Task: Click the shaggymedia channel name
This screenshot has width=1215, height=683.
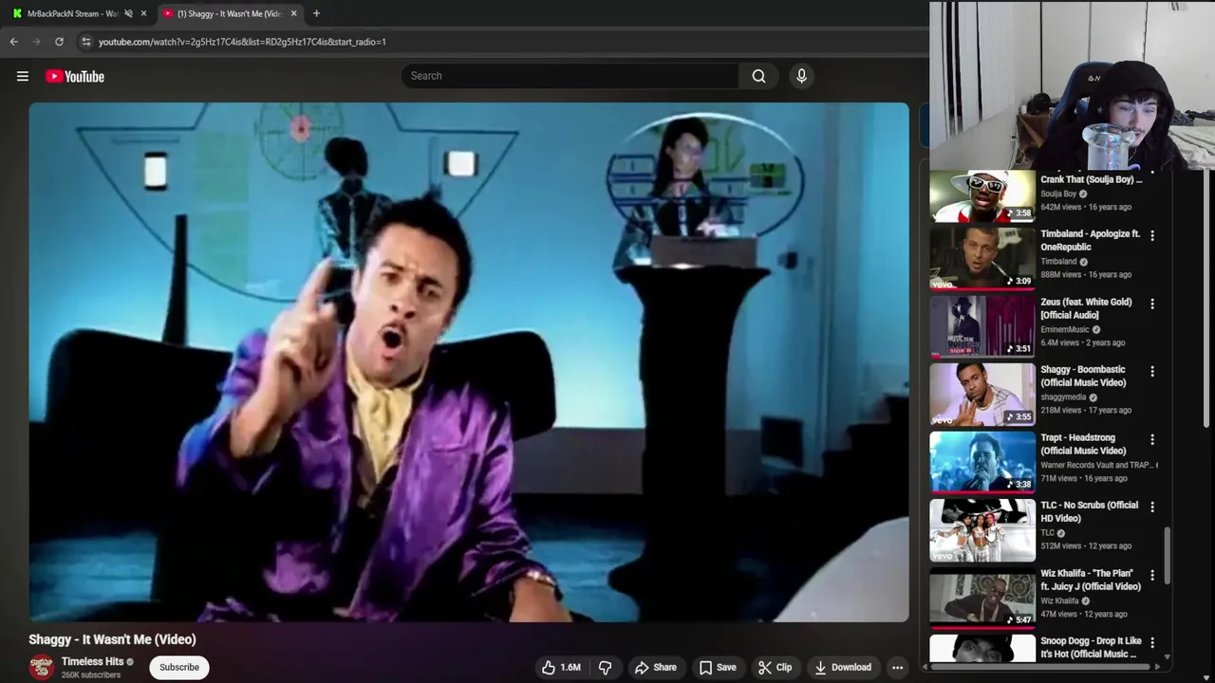Action: coord(1063,397)
